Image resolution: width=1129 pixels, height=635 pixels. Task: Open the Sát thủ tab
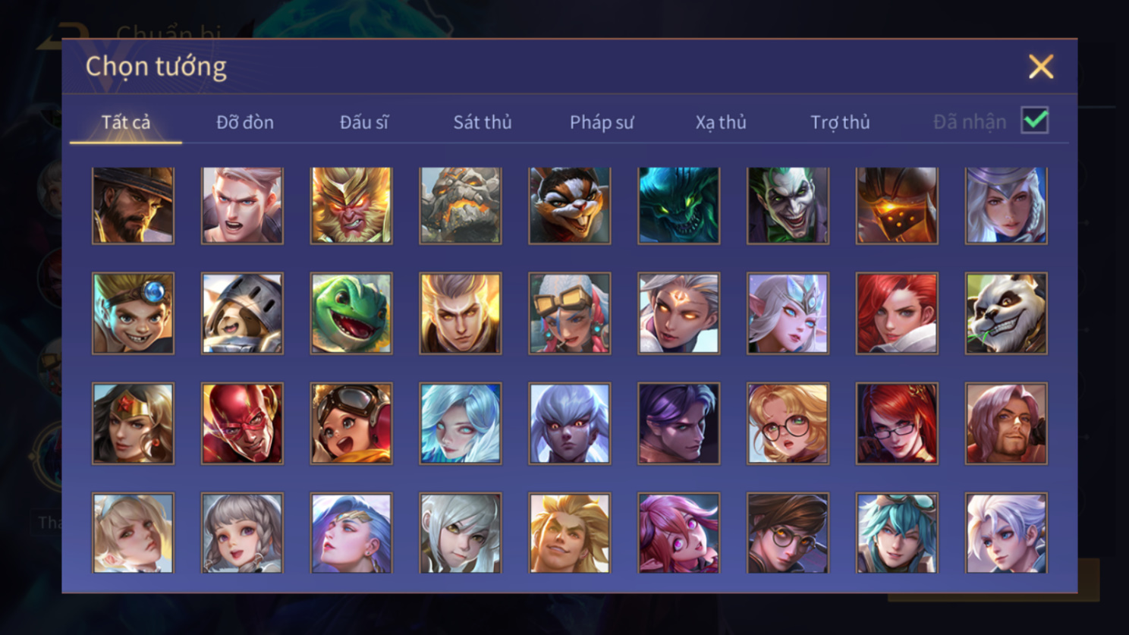pos(483,122)
